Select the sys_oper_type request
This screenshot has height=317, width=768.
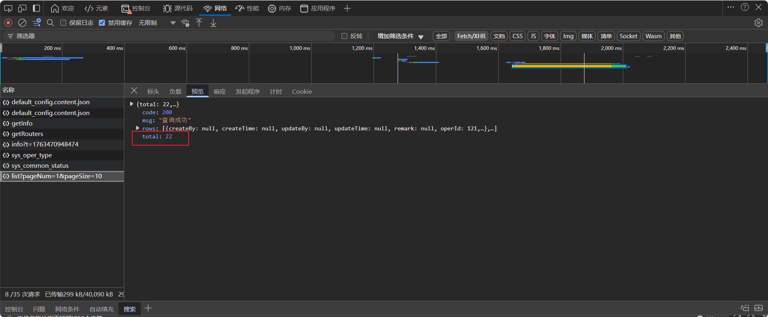pos(62,155)
